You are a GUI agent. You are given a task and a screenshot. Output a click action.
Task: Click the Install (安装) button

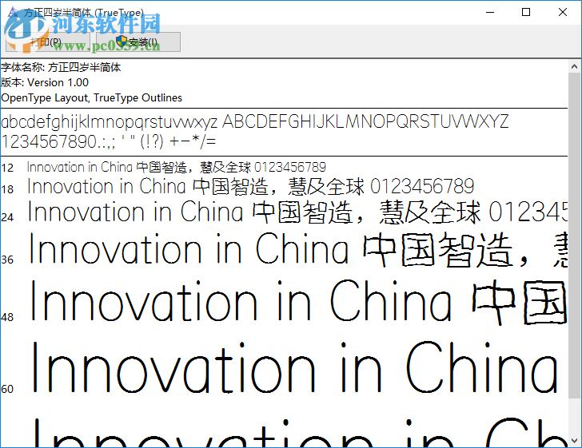[x=138, y=42]
